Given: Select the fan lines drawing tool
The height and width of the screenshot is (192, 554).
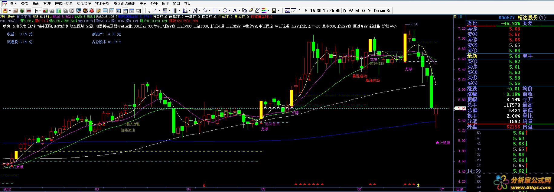Looking at the screenshot, I should pyautogui.click(x=185, y=11).
